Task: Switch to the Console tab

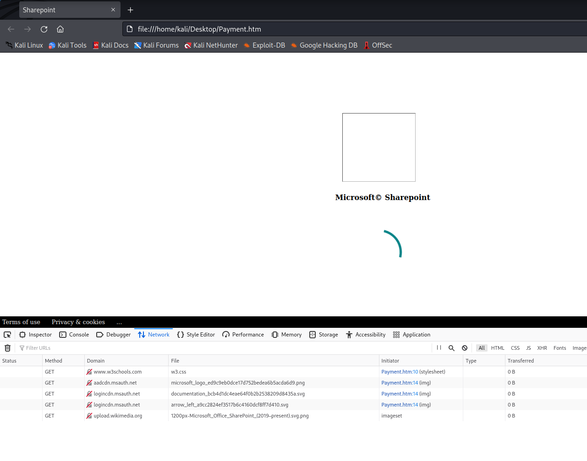Action: pos(74,335)
